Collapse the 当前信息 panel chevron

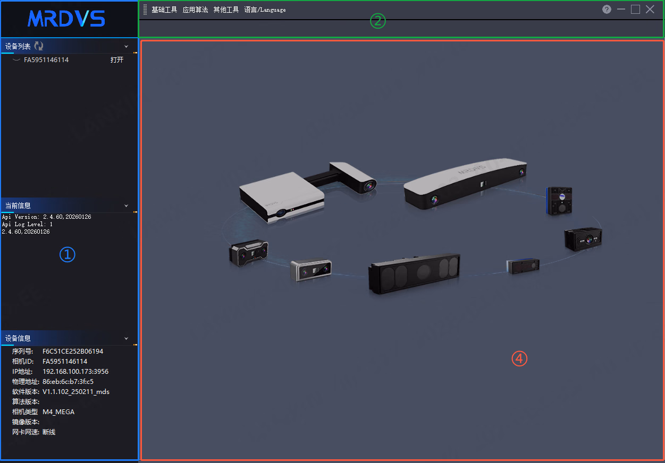pyautogui.click(x=127, y=205)
